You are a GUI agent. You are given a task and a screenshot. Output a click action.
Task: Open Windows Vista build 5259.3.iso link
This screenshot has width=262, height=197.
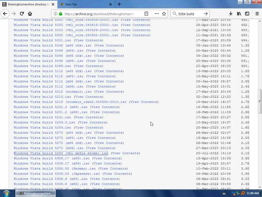tap(45, 122)
